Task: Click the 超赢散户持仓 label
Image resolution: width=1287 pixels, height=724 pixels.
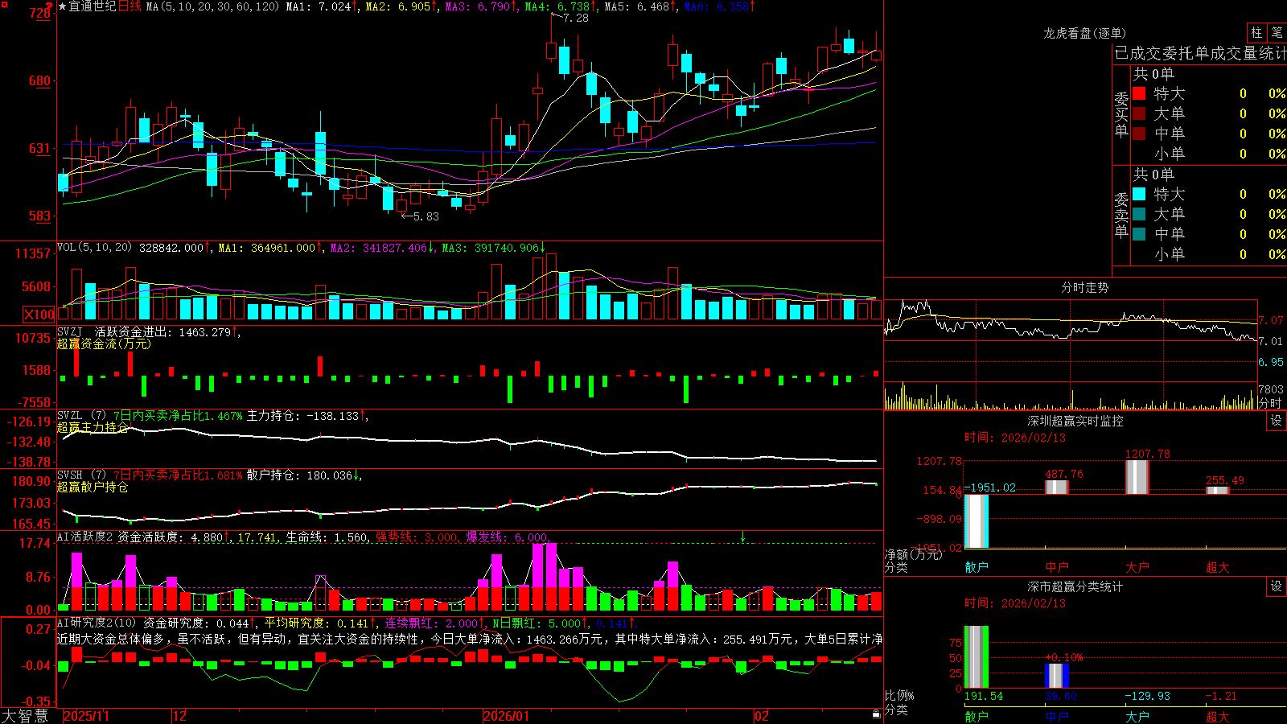Action: pyautogui.click(x=93, y=487)
